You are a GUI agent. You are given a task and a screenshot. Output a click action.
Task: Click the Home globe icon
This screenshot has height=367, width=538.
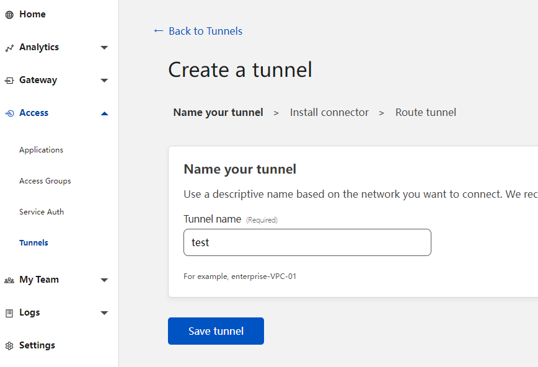pyautogui.click(x=9, y=15)
